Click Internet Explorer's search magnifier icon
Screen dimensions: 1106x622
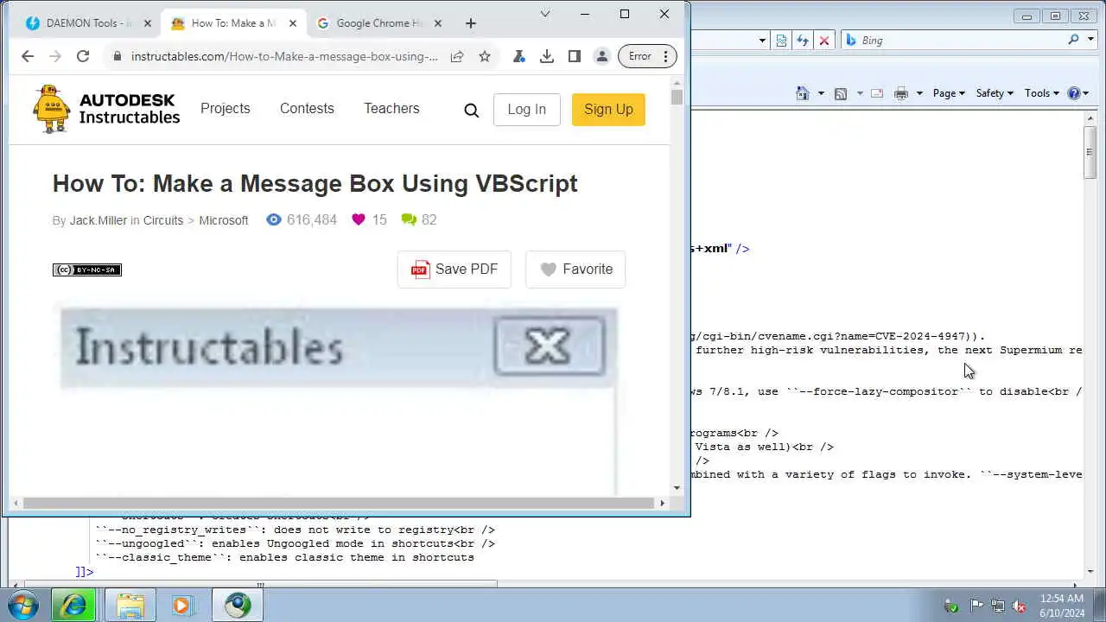tap(1074, 40)
